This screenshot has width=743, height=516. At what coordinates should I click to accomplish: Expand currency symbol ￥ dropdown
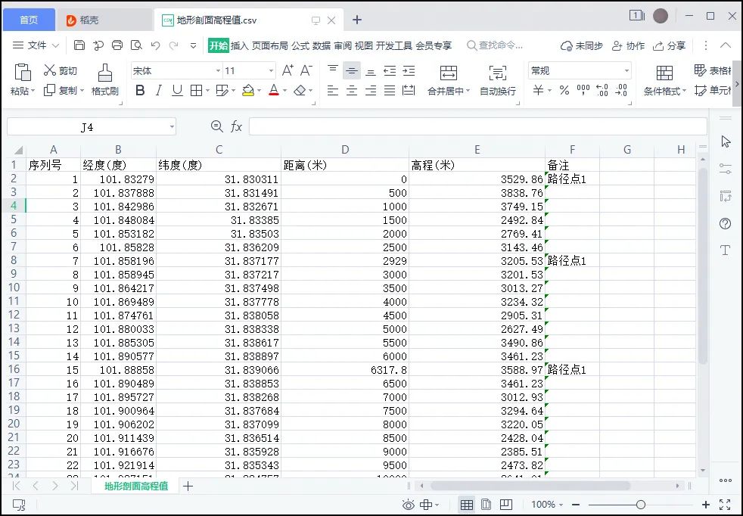click(550, 90)
